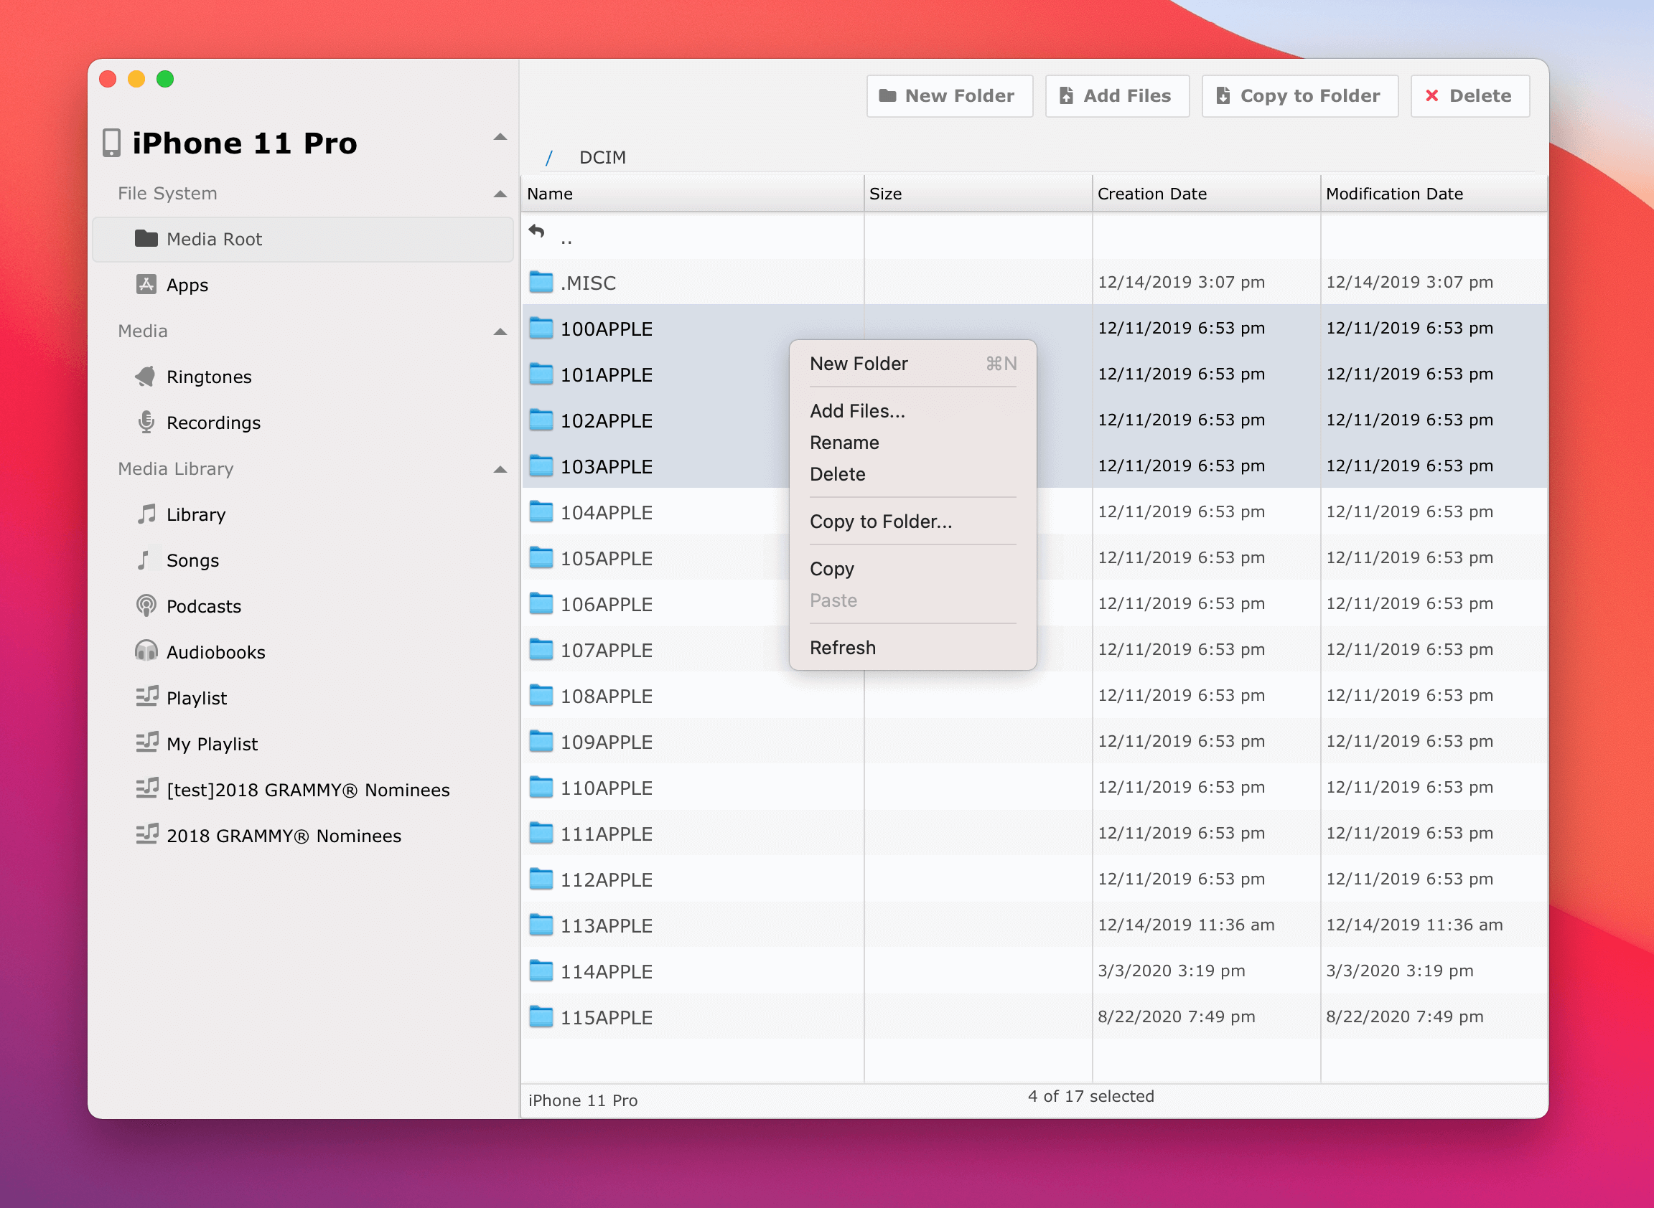Collapse the File System section
1654x1208 pixels.
[x=500, y=194]
